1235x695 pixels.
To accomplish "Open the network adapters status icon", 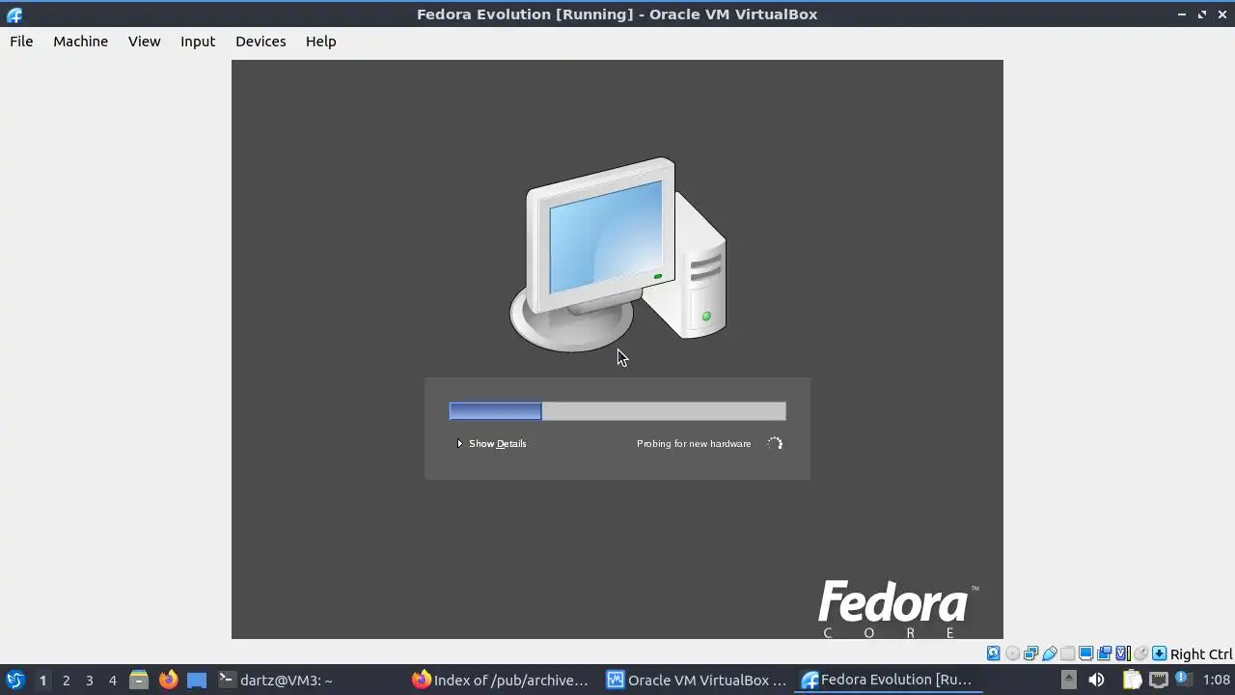I will pos(1030,653).
